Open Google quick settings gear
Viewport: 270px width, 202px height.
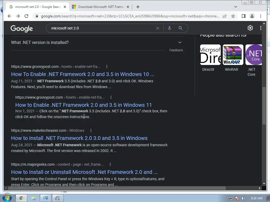coord(250,28)
